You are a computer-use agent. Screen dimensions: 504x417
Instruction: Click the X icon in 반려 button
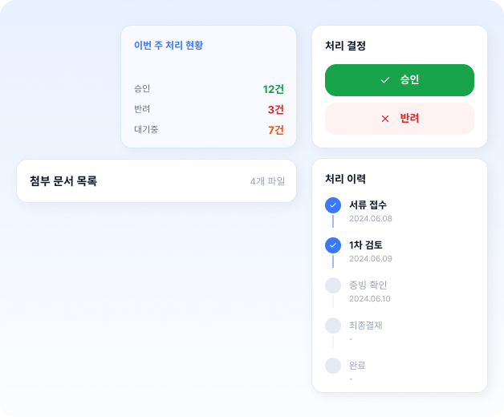[x=385, y=119]
